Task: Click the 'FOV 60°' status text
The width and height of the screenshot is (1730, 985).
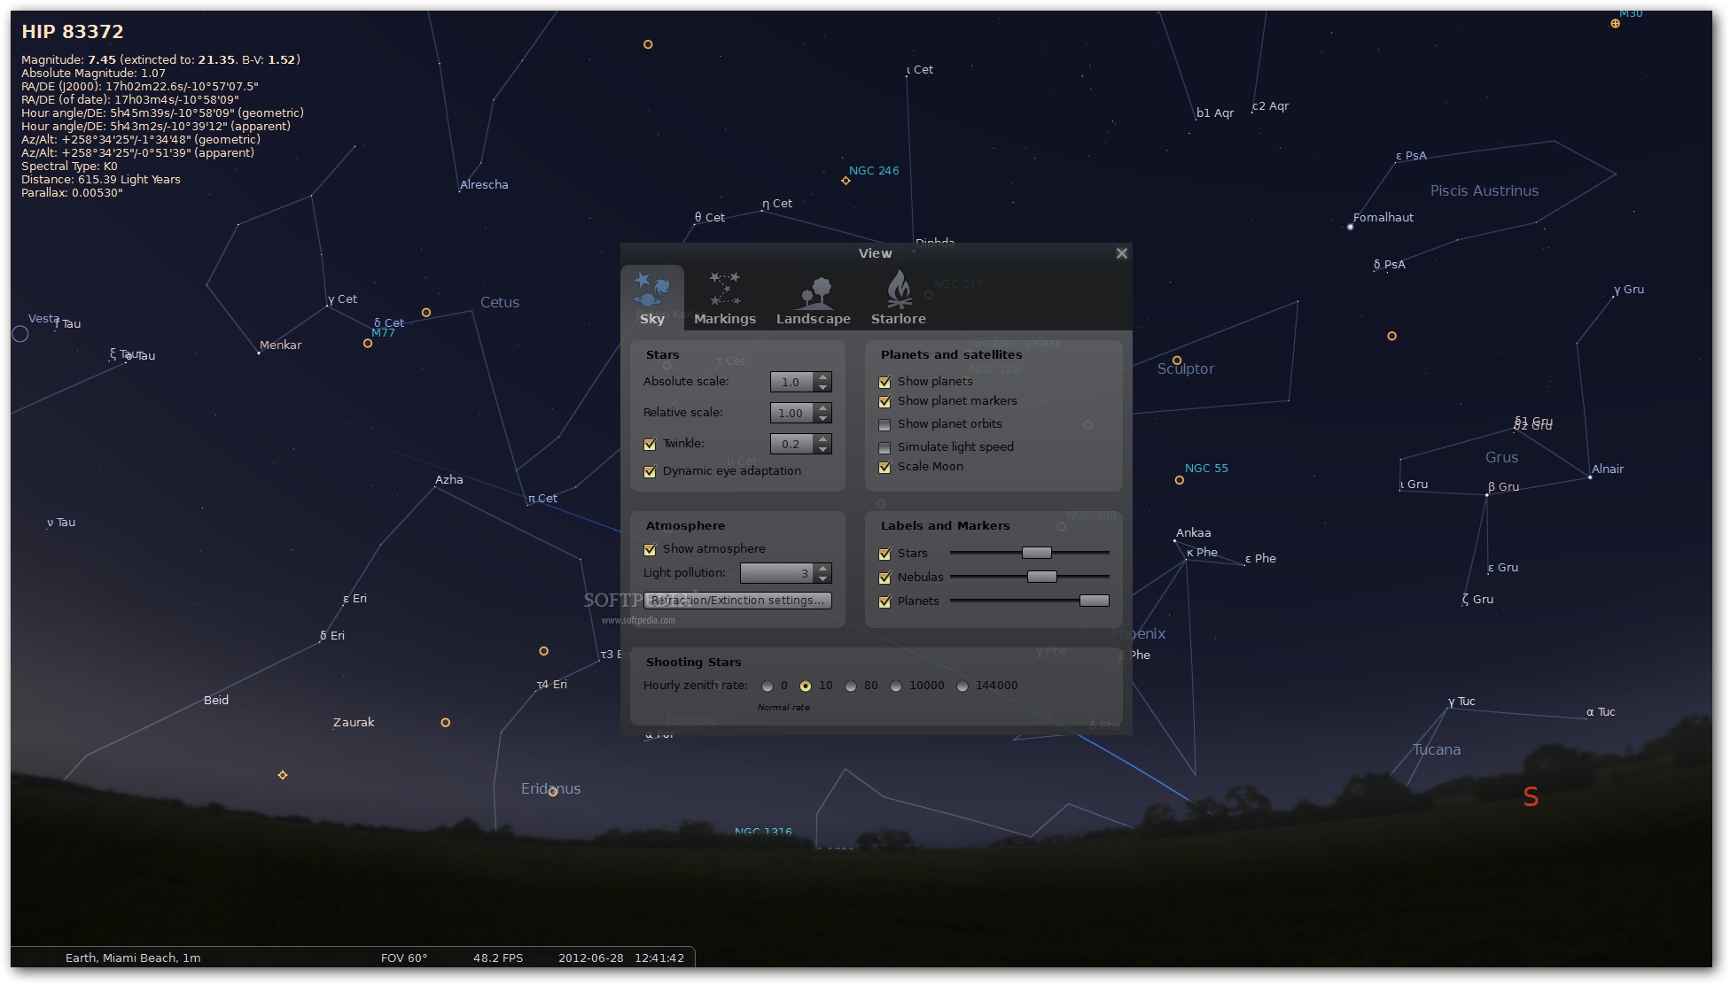Action: click(x=404, y=958)
